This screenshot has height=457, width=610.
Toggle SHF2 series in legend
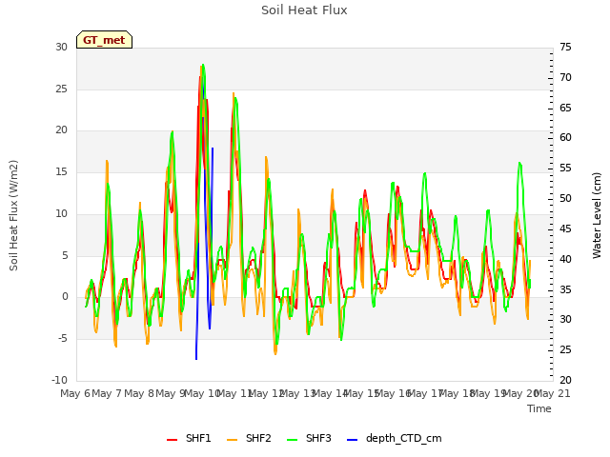point(249,438)
